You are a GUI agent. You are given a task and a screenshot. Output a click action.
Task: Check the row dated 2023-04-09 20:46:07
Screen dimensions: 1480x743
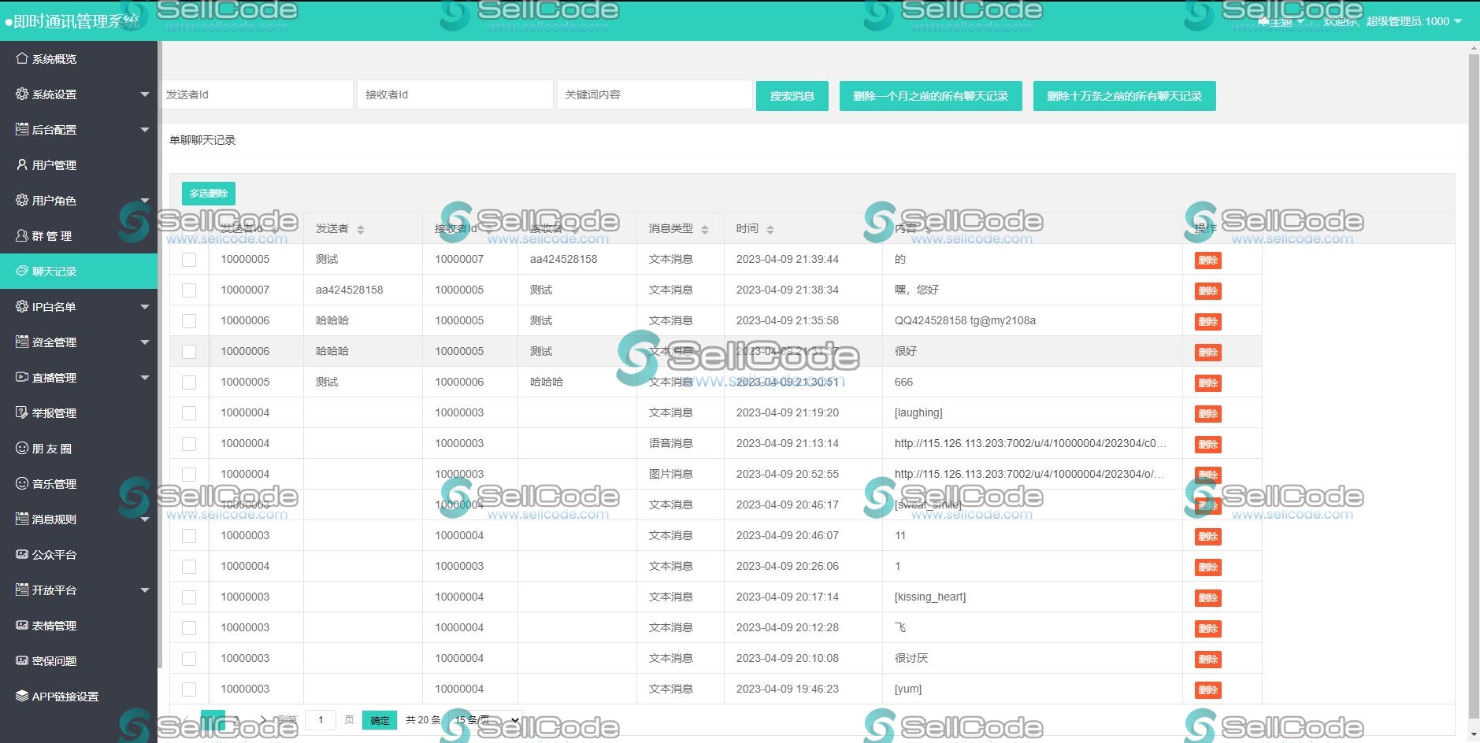click(189, 536)
